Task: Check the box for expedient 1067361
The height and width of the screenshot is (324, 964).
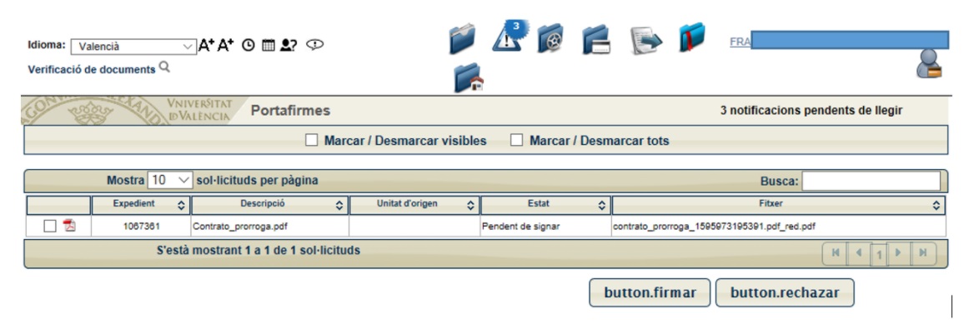Action: pyautogui.click(x=50, y=226)
